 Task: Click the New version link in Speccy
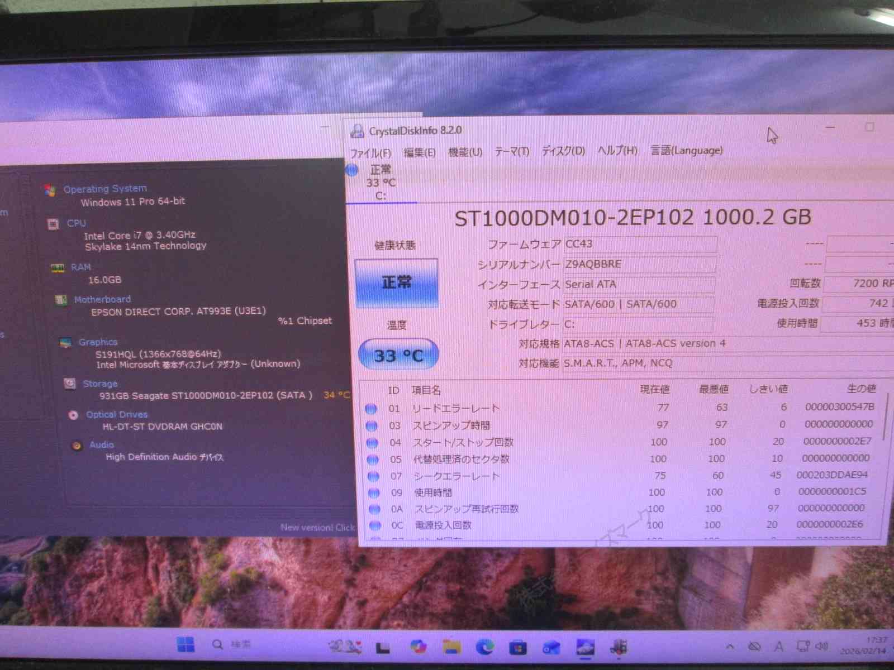click(x=317, y=527)
